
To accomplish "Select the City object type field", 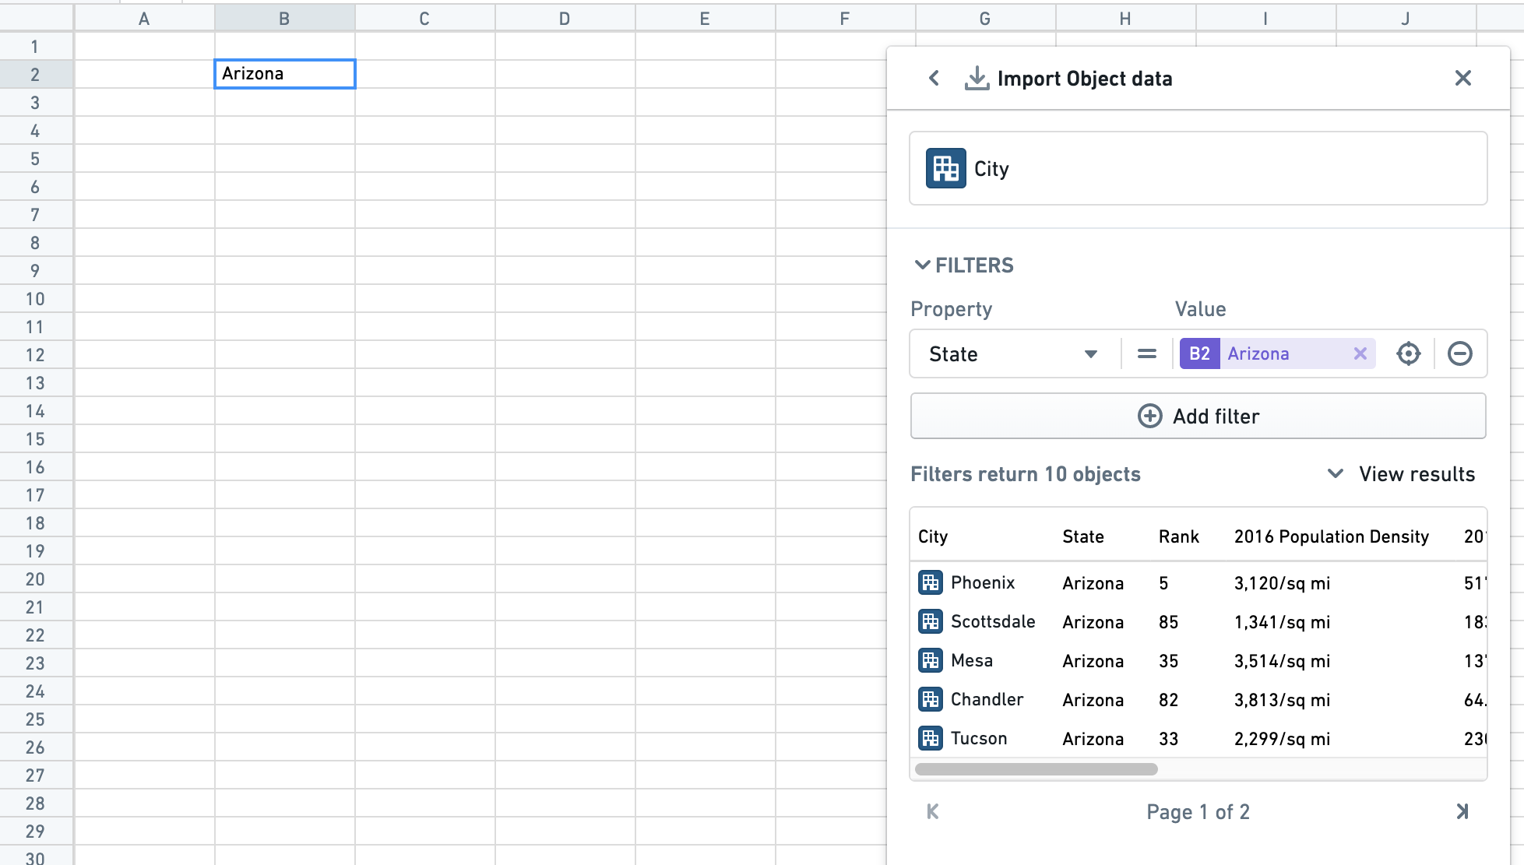I will 1198,168.
